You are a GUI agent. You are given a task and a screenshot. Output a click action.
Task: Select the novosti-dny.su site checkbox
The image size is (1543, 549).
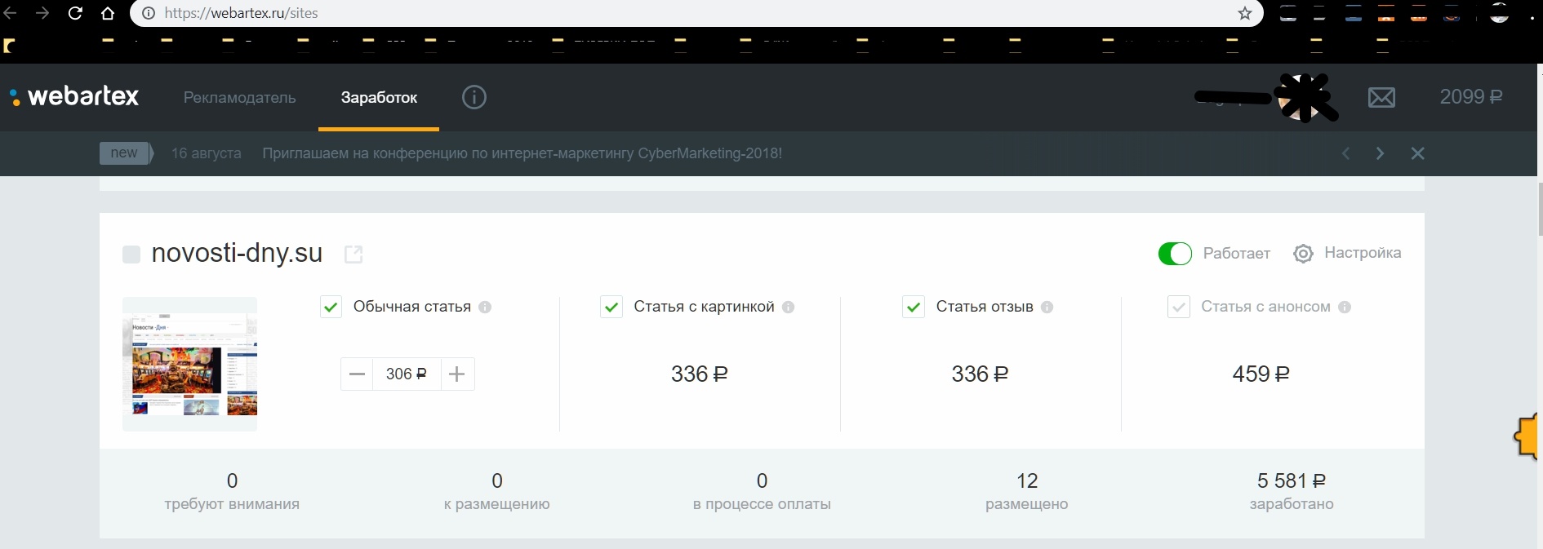point(131,255)
